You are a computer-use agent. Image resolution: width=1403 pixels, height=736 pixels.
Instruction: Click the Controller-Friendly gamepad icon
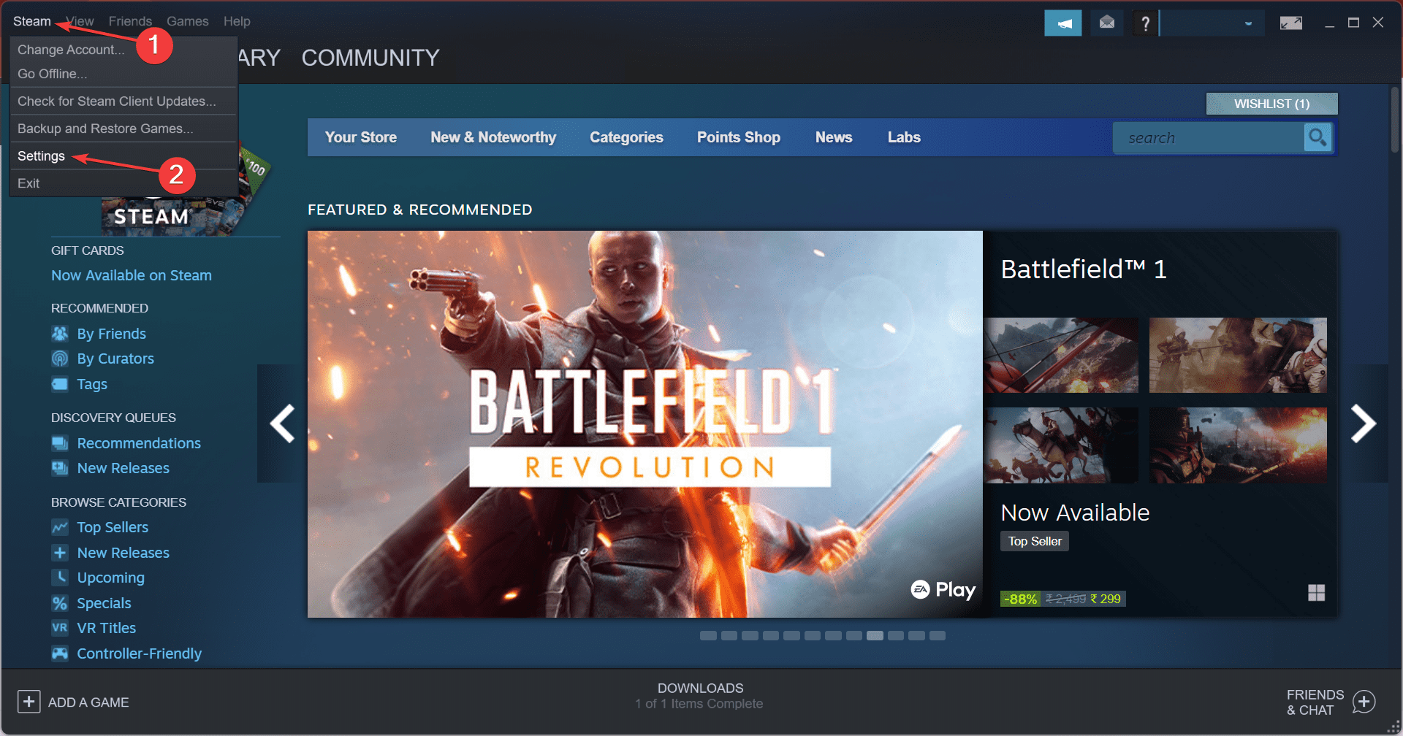point(60,653)
